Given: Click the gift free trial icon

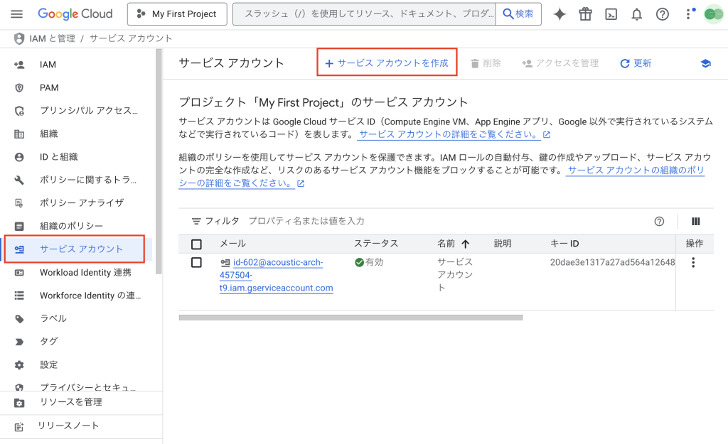Looking at the screenshot, I should coord(586,14).
